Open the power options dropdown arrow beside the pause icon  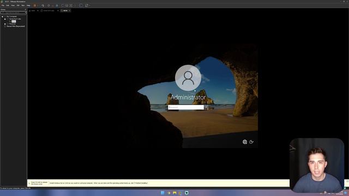[38, 5]
